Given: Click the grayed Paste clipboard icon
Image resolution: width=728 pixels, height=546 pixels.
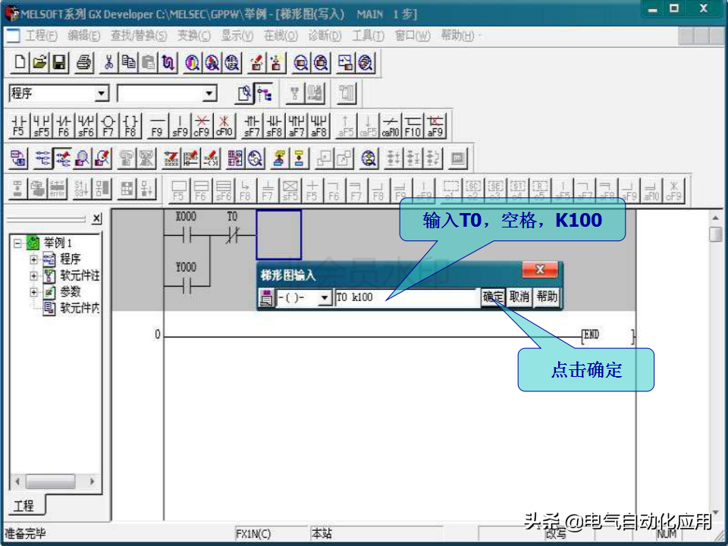Looking at the screenshot, I should pyautogui.click(x=148, y=63).
